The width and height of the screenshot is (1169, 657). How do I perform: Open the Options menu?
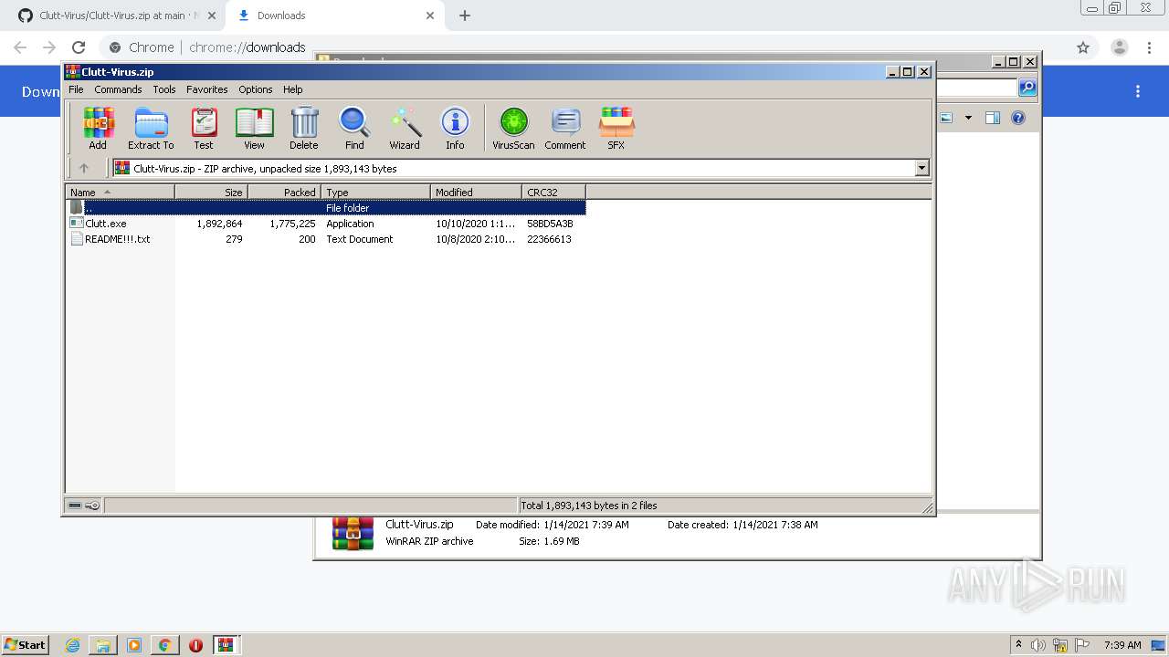256,89
